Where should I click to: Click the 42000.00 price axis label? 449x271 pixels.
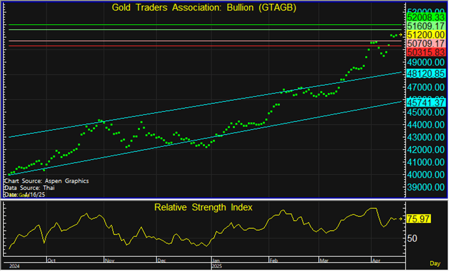click(x=425, y=149)
